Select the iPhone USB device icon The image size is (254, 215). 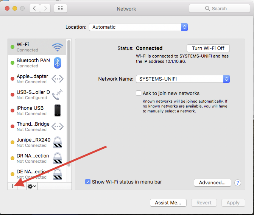point(58,111)
